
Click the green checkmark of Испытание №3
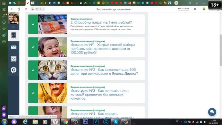click(x=33, y=93)
